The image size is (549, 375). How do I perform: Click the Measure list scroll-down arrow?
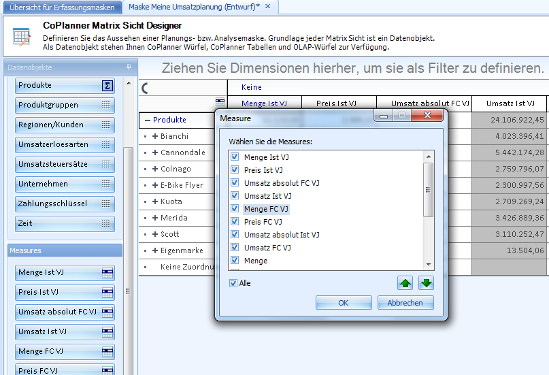click(429, 265)
